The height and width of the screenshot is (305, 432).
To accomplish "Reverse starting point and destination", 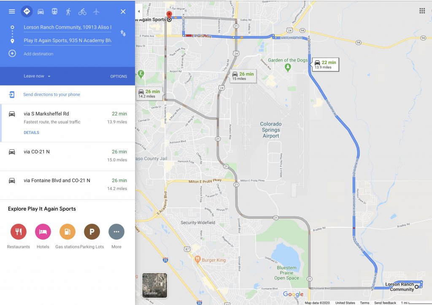I will (123, 34).
